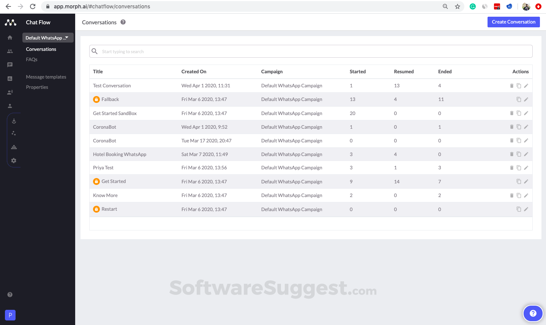The height and width of the screenshot is (325, 546).
Task: Edit the Get Started SandBox conversation
Action: pos(526,113)
